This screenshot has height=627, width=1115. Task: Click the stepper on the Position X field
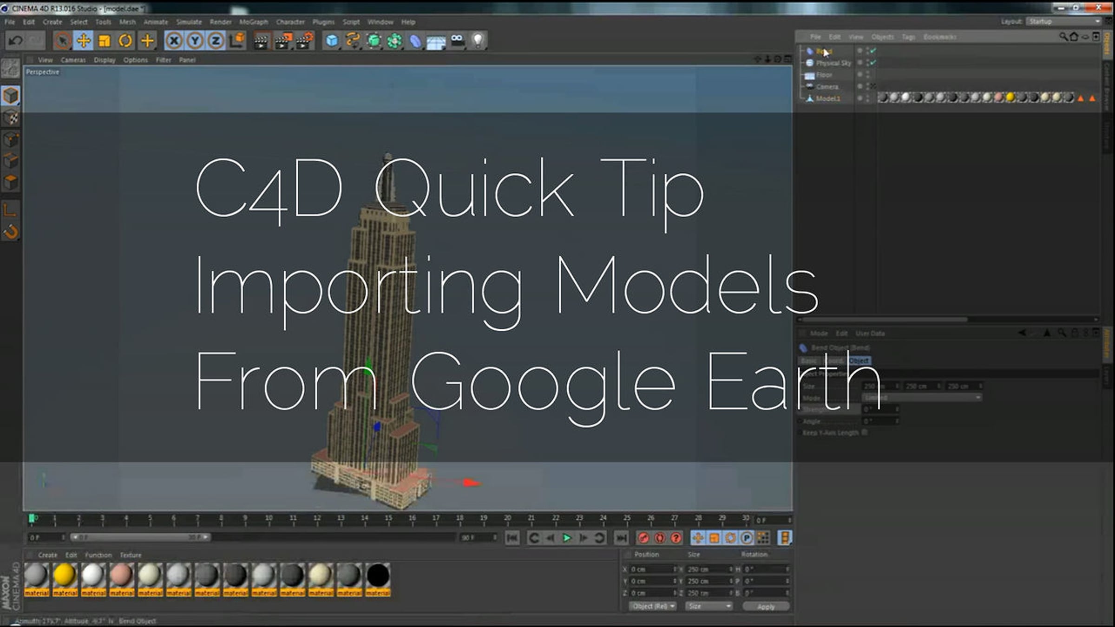[x=675, y=569]
